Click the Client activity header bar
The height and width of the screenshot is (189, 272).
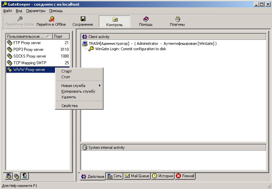point(174,37)
